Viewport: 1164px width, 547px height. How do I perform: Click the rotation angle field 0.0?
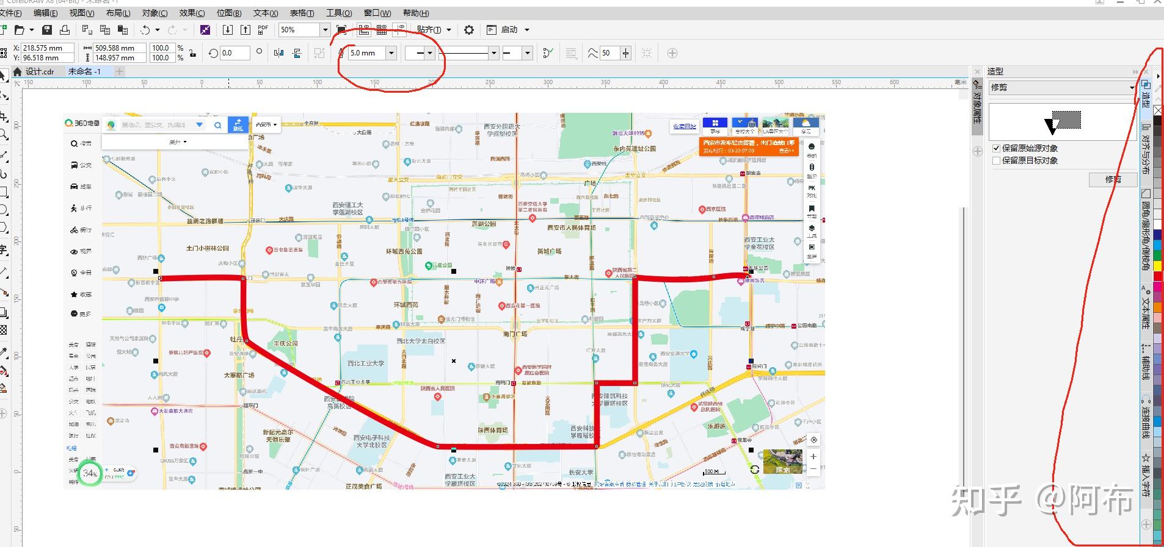[x=235, y=53]
